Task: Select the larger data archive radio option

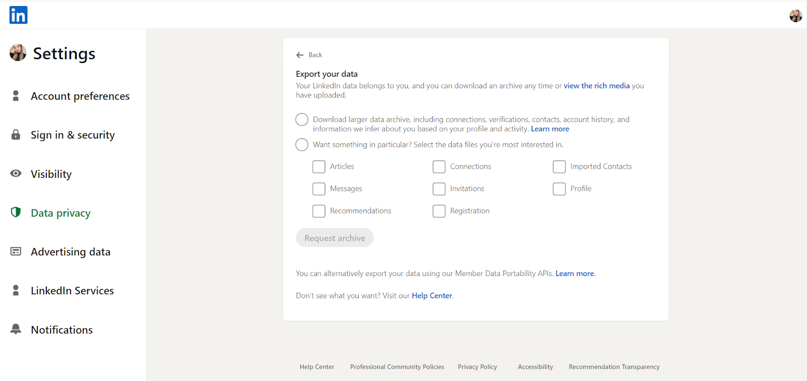Action: click(x=302, y=120)
